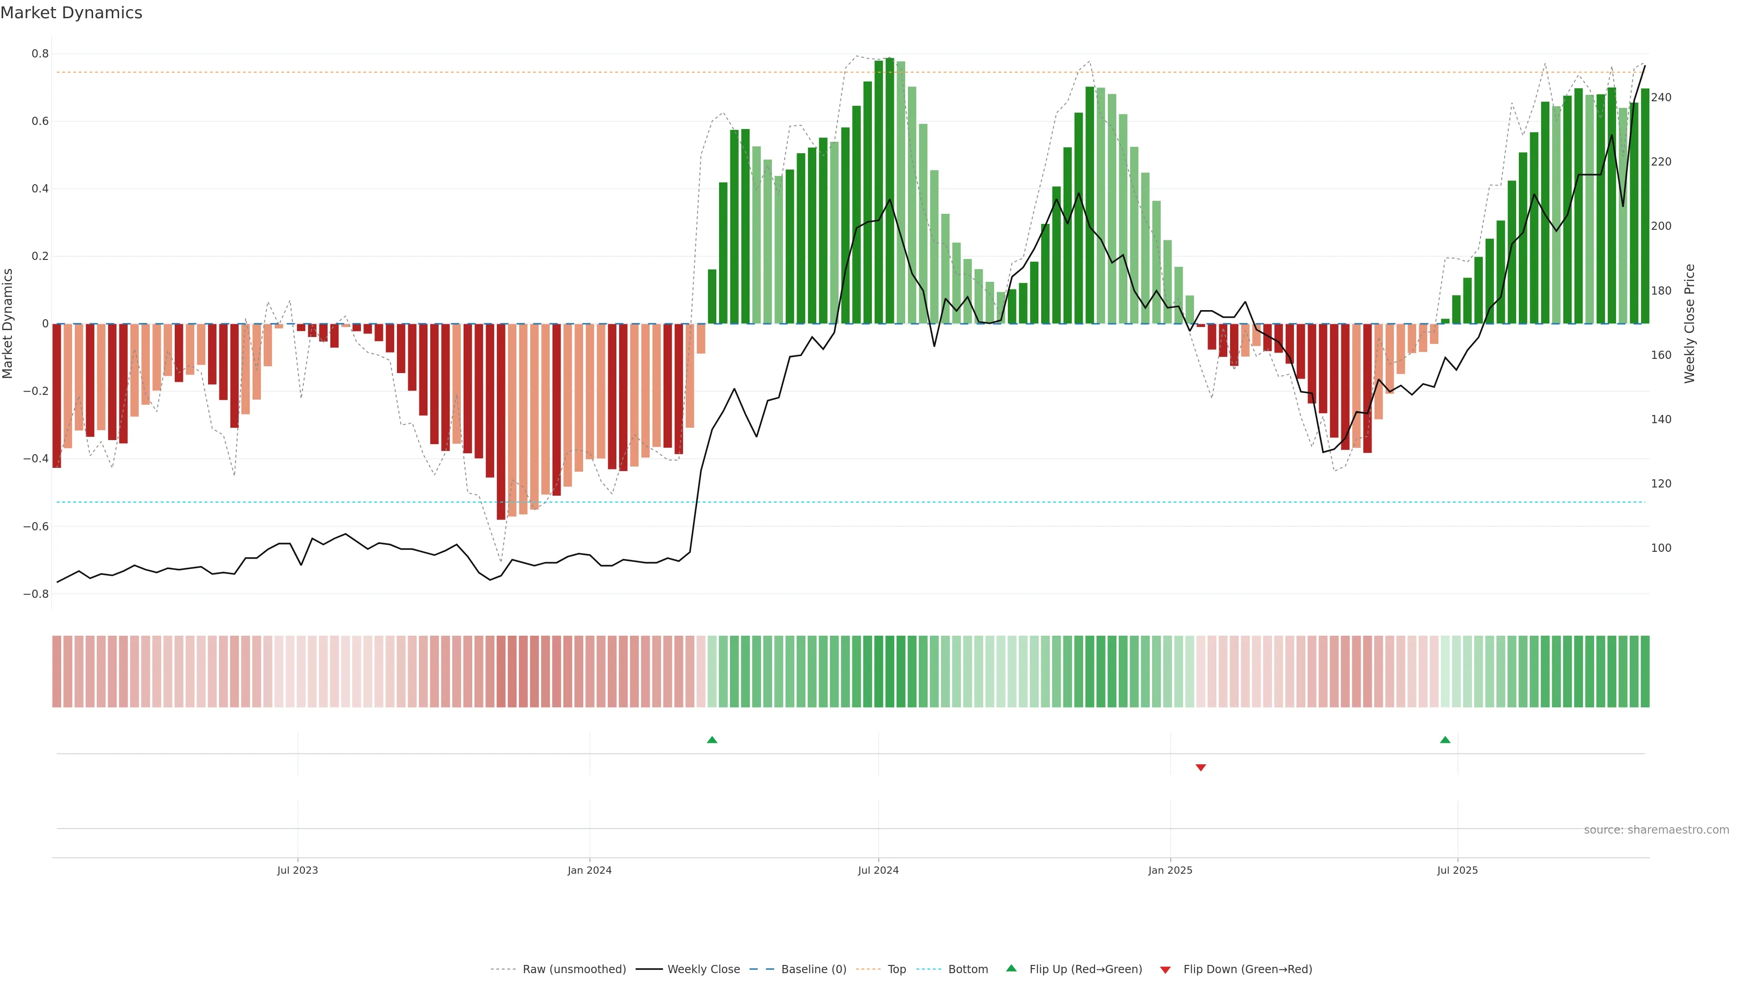Click the Weekly Close Price axis title

1689,324
